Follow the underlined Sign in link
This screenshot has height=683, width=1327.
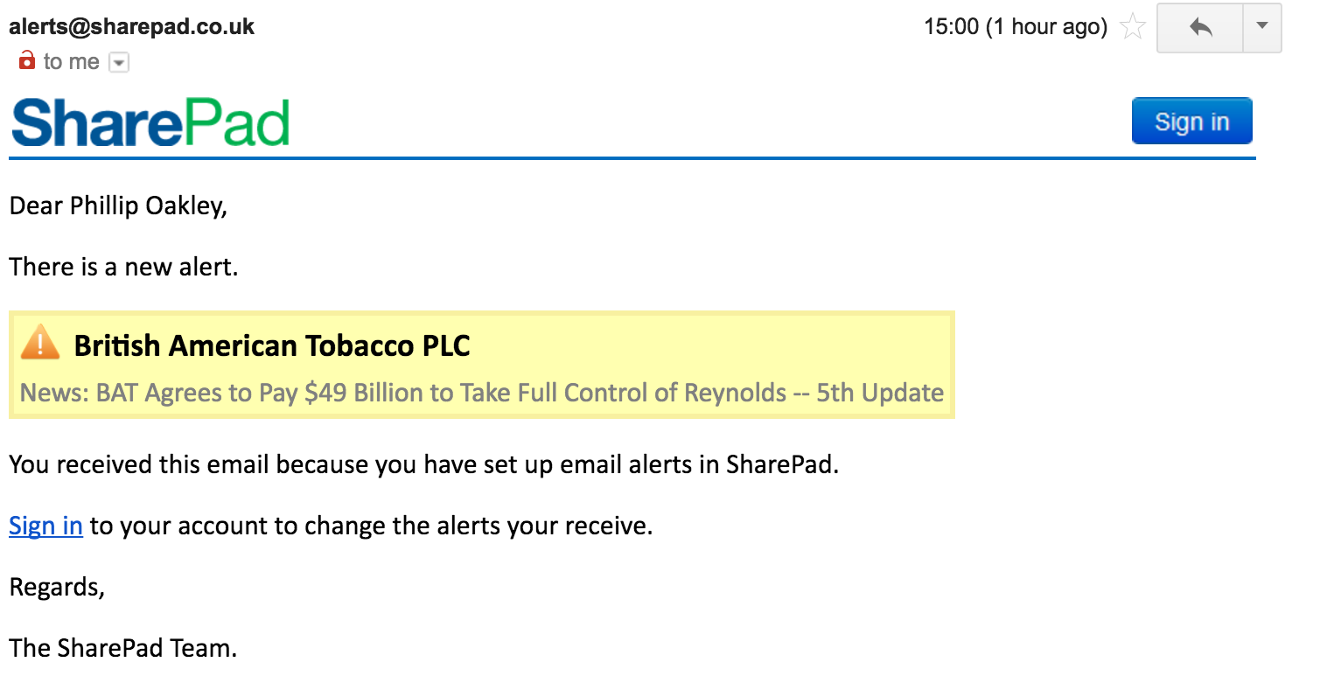[x=45, y=526]
